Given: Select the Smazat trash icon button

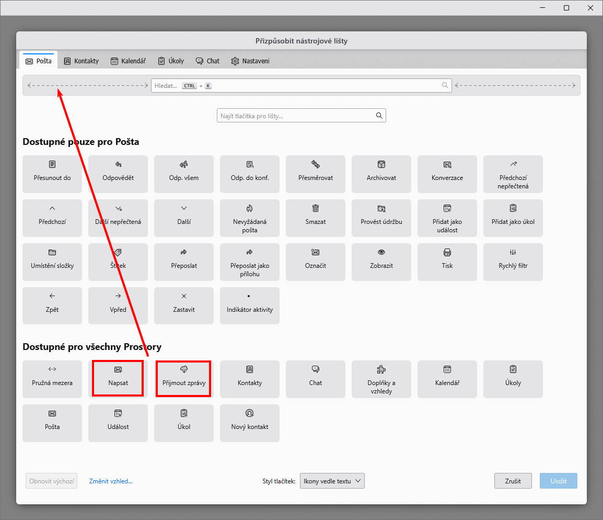Looking at the screenshot, I should (x=316, y=208).
